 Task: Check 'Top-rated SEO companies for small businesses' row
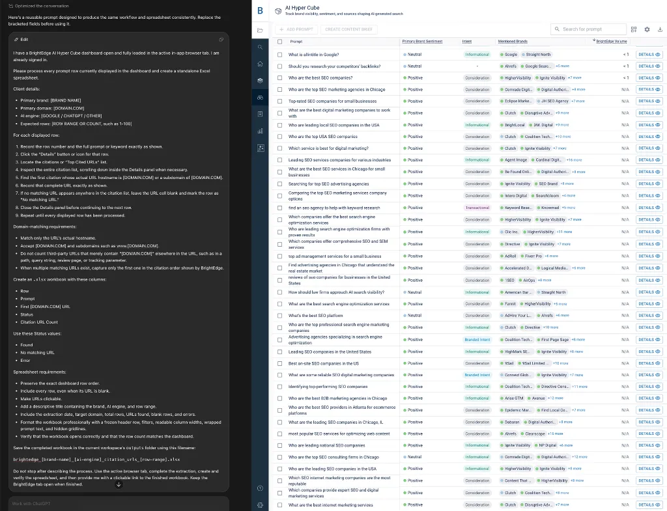279,101
